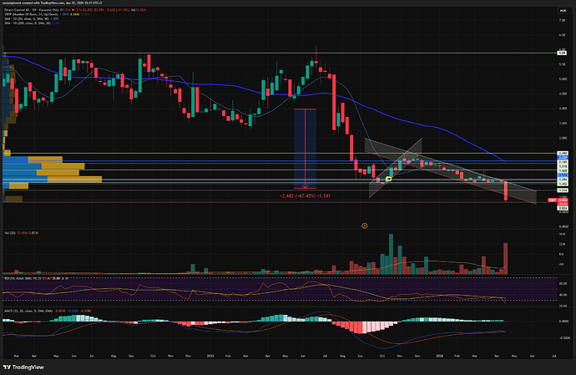Click the orange event marker circle below chart
576x375 pixels.
coord(365,226)
